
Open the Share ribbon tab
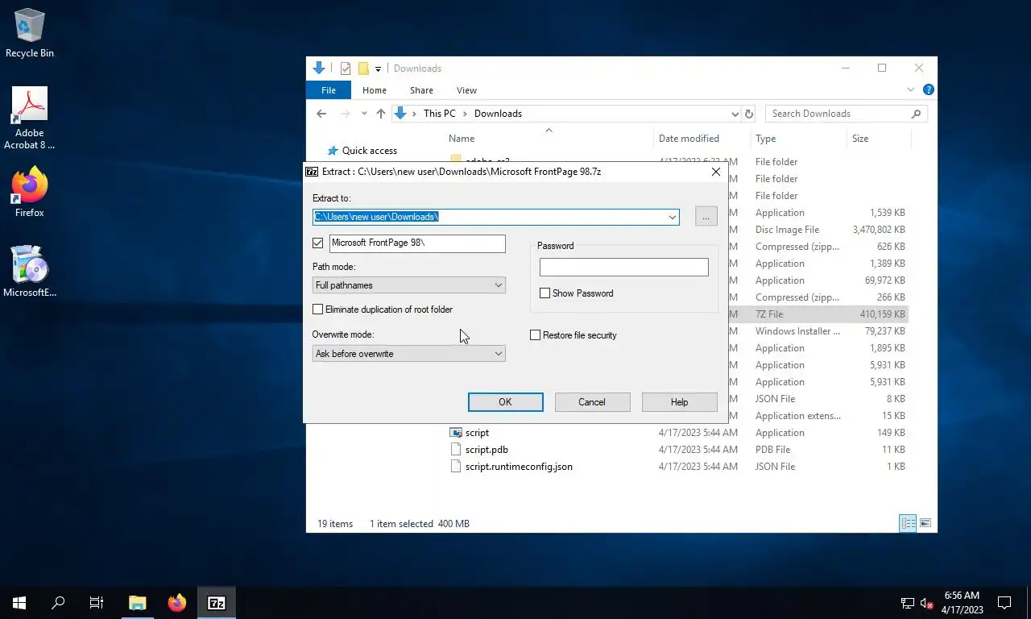pyautogui.click(x=421, y=90)
